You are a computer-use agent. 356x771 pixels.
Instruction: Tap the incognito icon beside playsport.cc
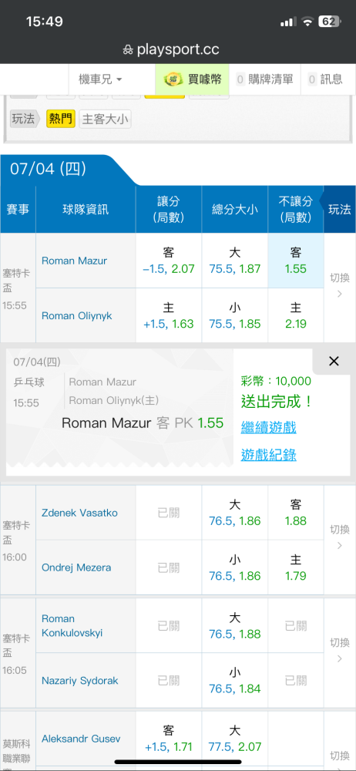(x=128, y=50)
